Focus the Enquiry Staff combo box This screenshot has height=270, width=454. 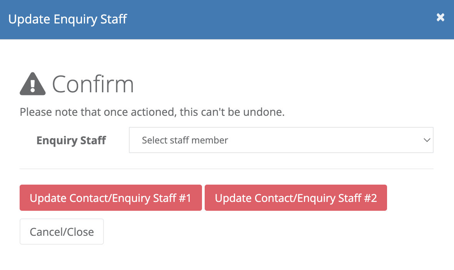pos(281,140)
